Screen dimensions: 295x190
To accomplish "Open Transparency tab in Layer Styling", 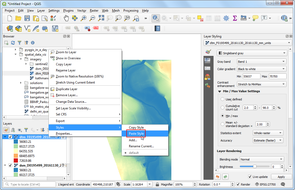I will (x=207, y=60).
